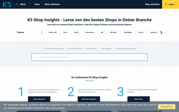The width and height of the screenshot is (179, 112).
Task: Click the search field for shops and software
Action: point(89,57)
